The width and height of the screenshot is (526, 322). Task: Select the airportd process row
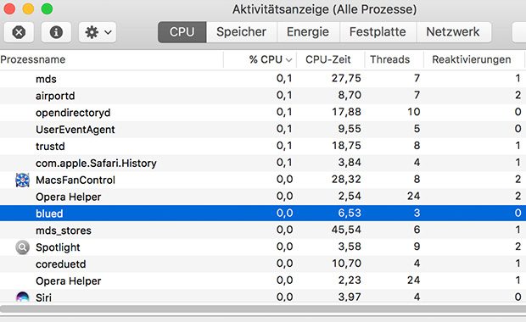pyautogui.click(x=263, y=96)
